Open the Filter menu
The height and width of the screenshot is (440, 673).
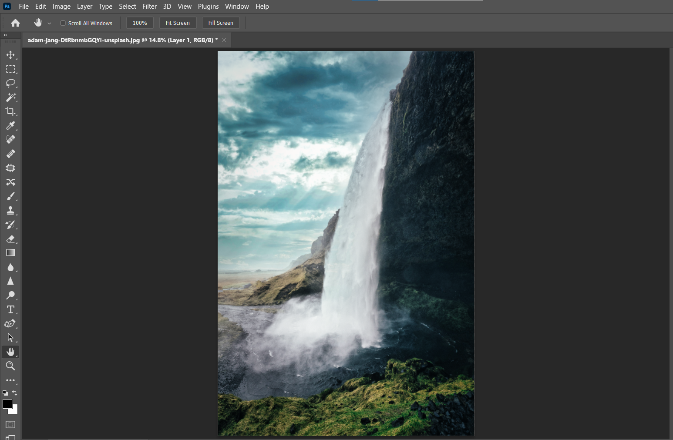[x=149, y=7]
